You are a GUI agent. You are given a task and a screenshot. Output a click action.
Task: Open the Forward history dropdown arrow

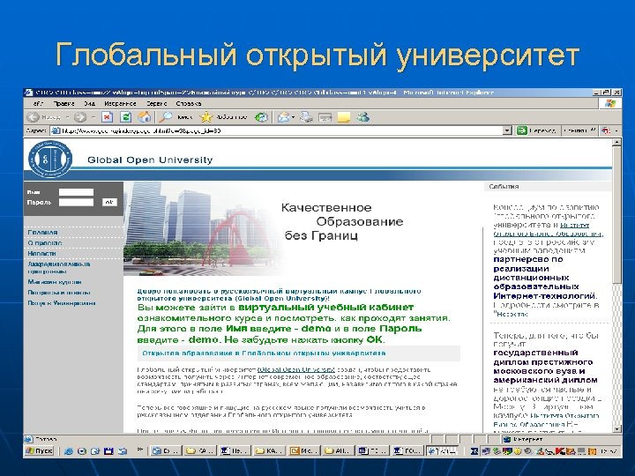tap(93, 118)
